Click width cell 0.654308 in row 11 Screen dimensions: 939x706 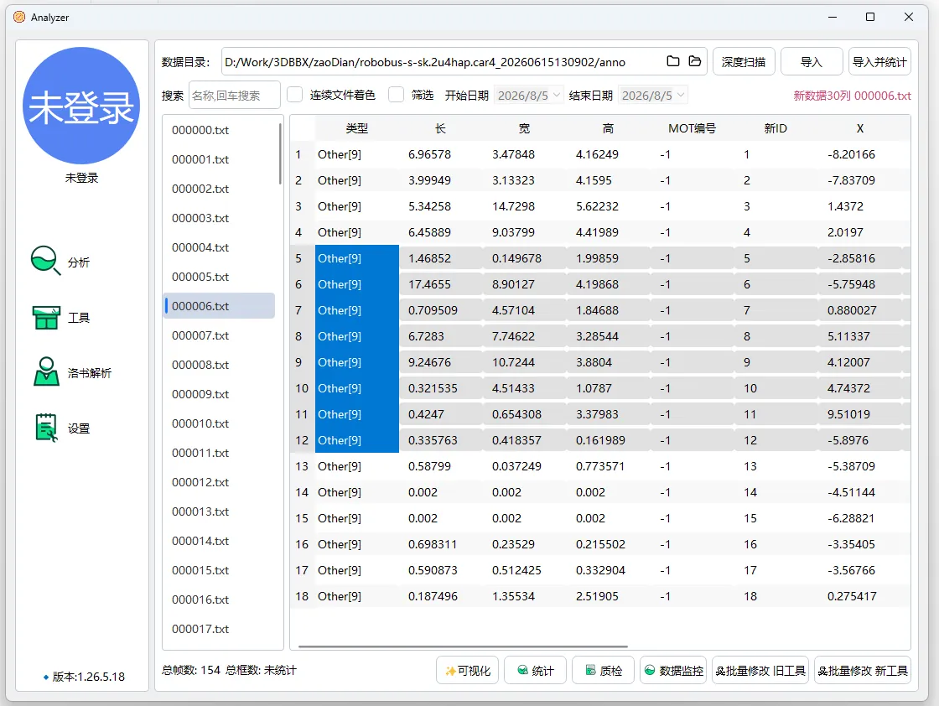tap(525, 414)
